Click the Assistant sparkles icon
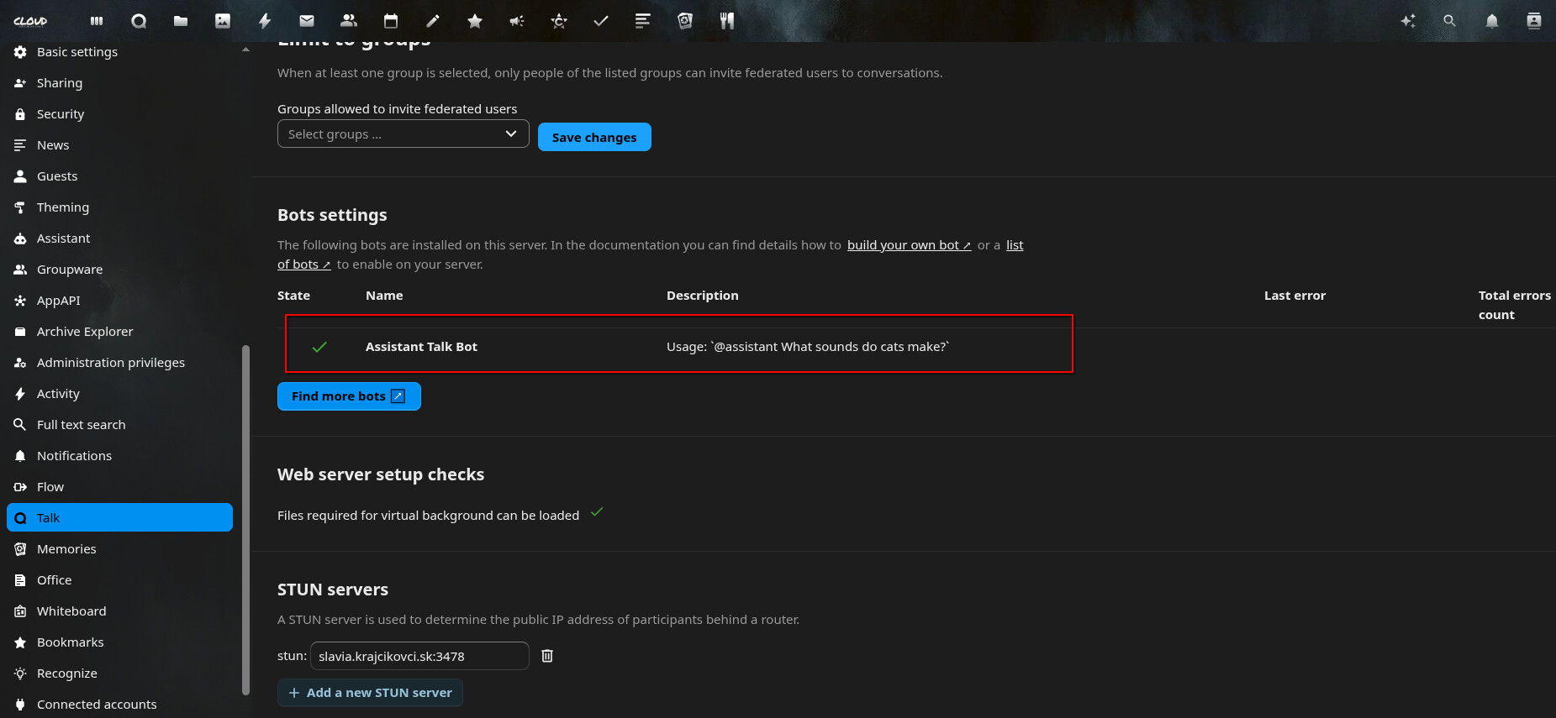The width and height of the screenshot is (1556, 718). [1408, 21]
